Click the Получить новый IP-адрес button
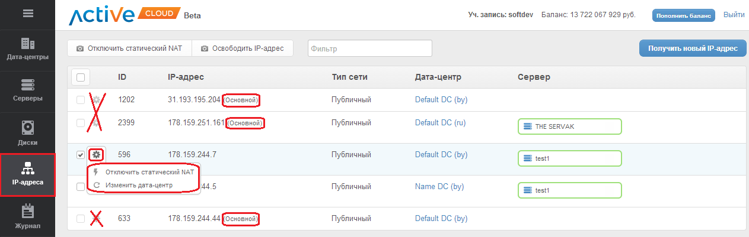The width and height of the screenshot is (749, 237). tap(692, 48)
